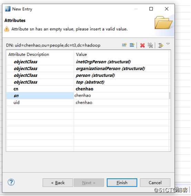191x196 pixels.
Task: Delete selected value with red X icon
Action: click(x=142, y=45)
